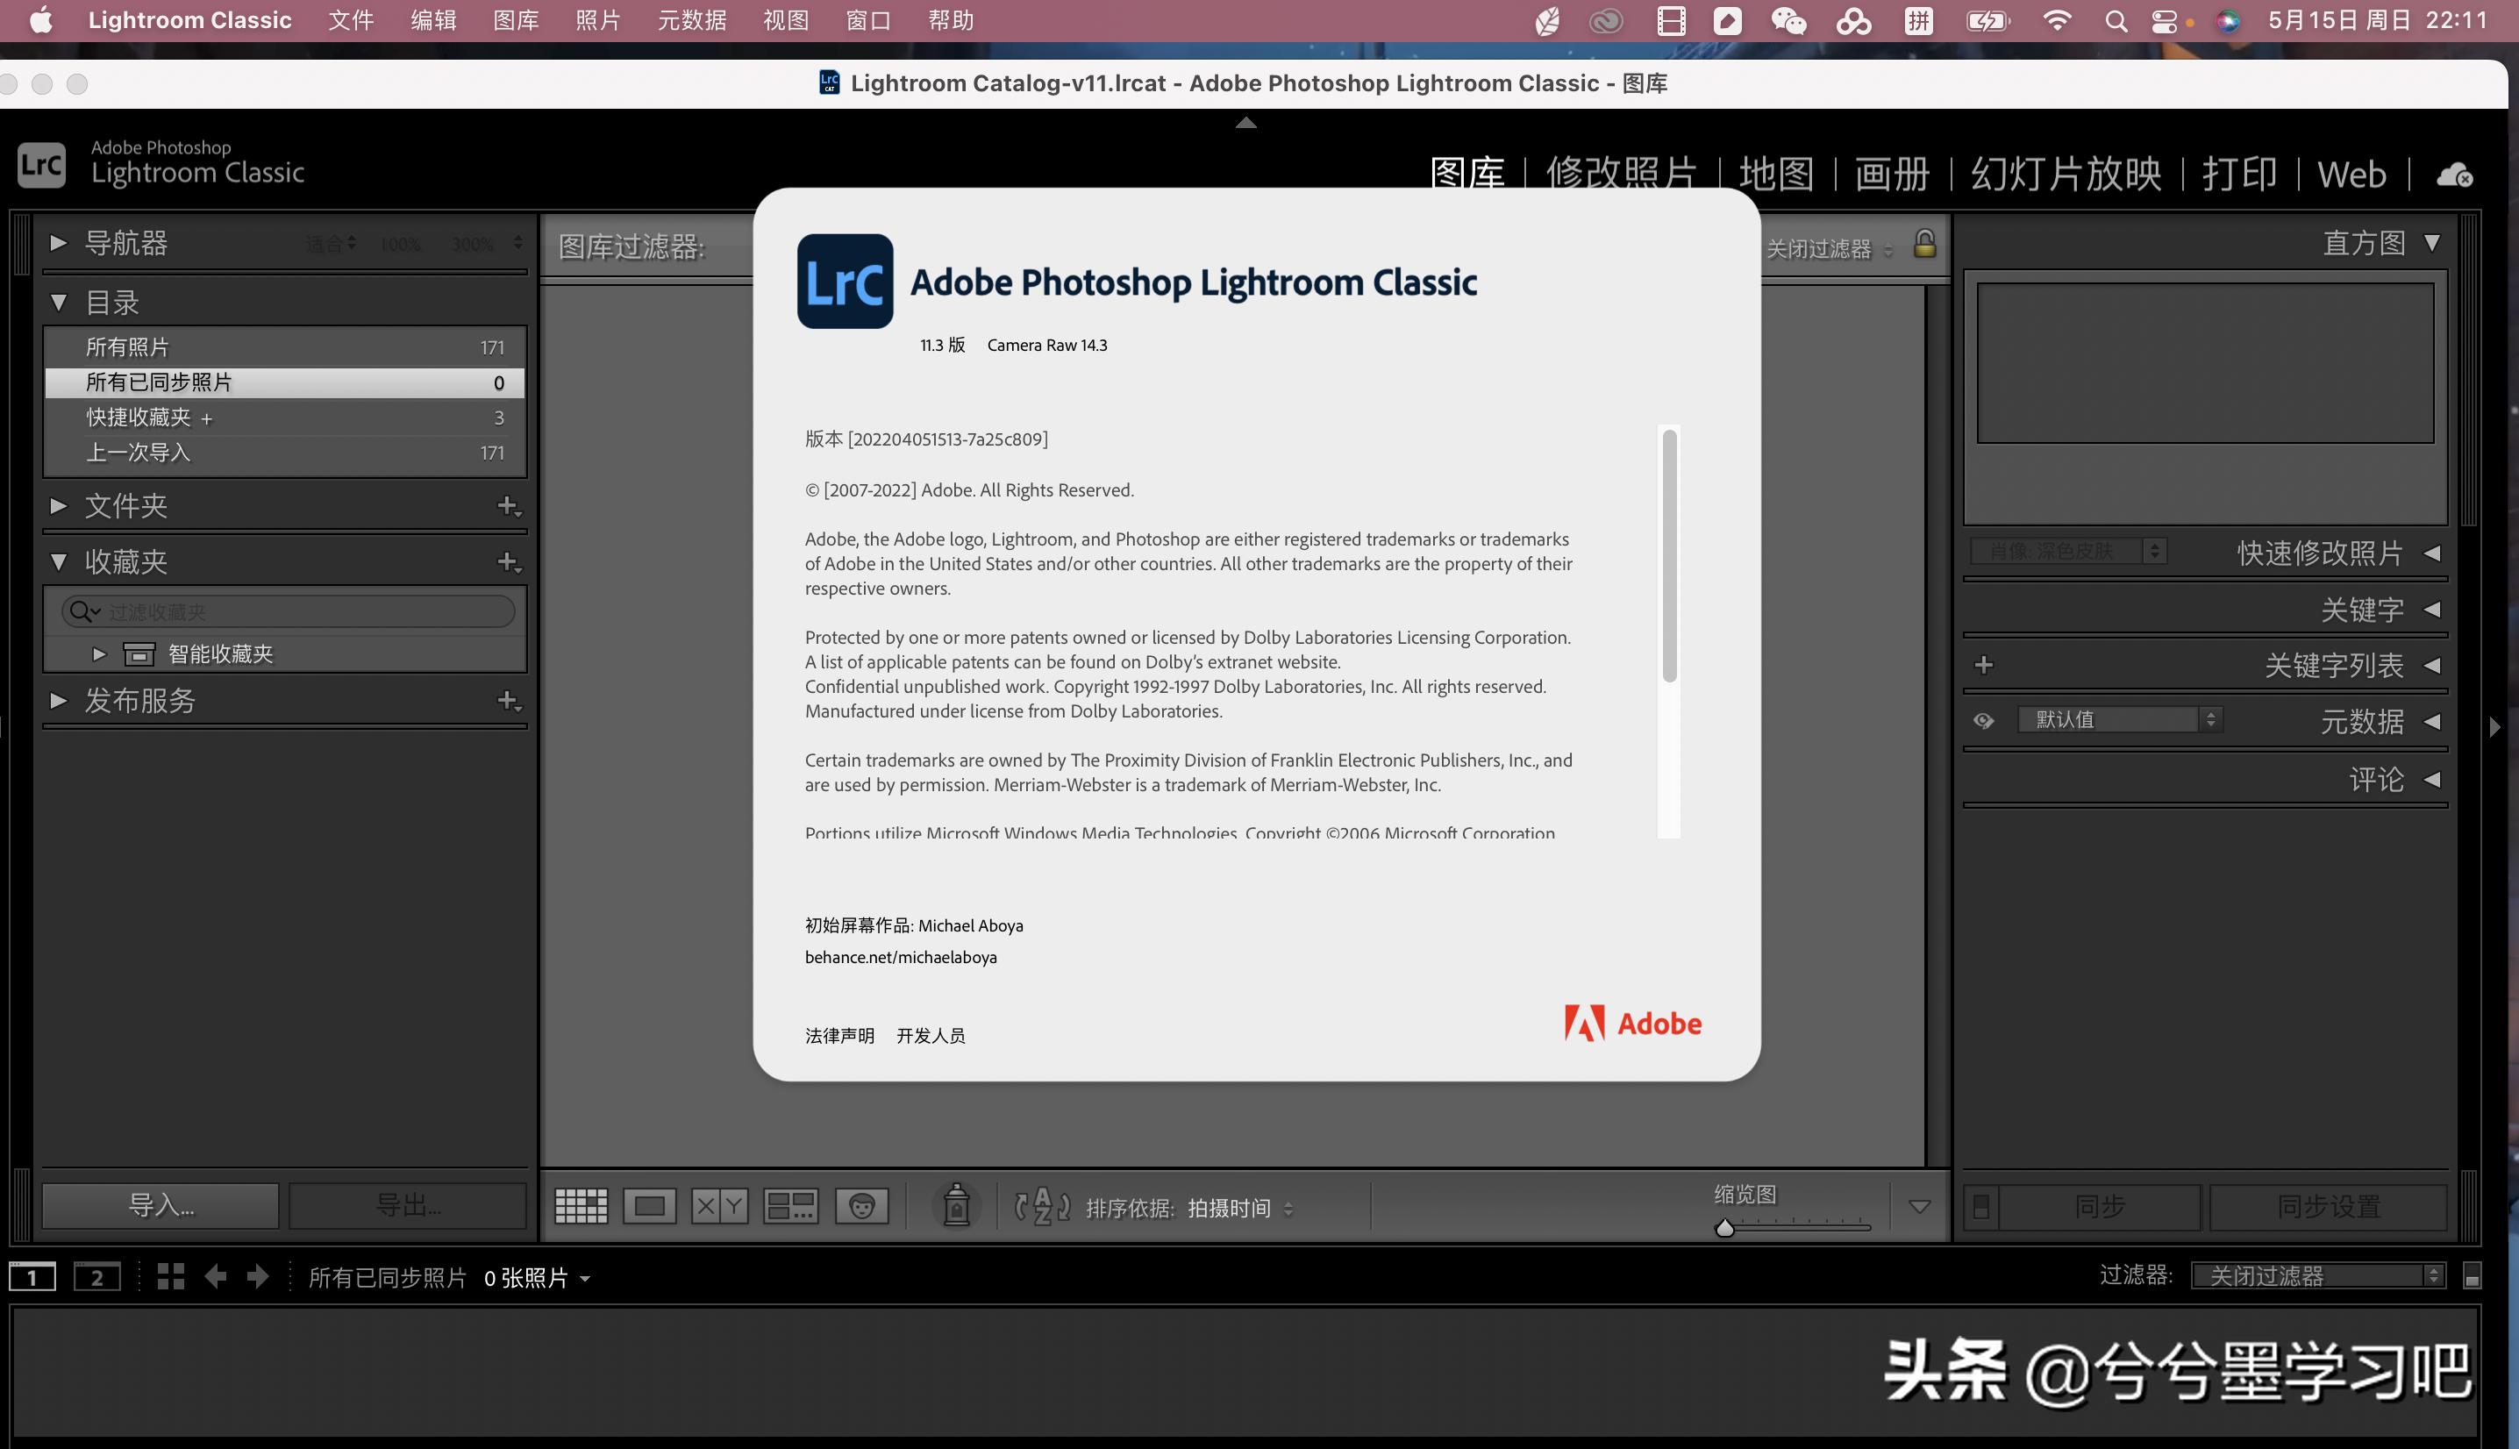This screenshot has width=2519, height=1449.
Task: Expand the 导航器 panel
Action: point(58,243)
